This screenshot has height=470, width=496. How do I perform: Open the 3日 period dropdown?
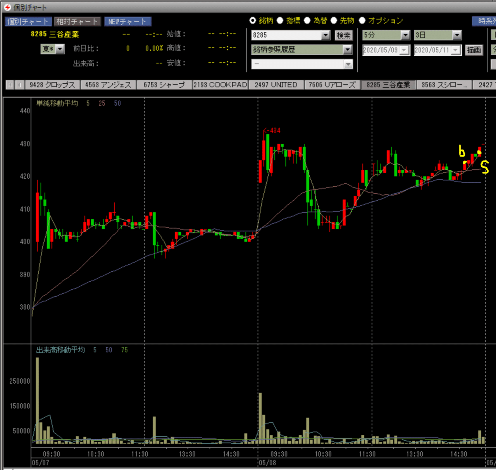coord(457,35)
